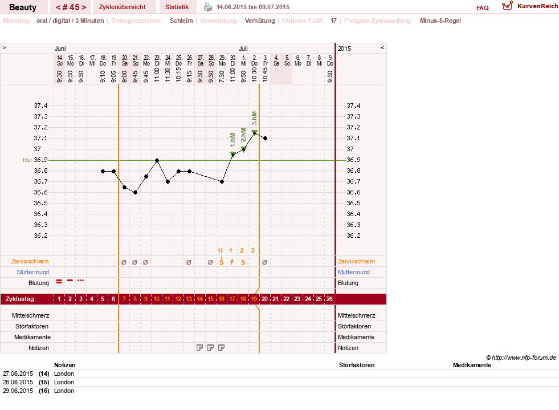This screenshot has width=559, height=410.
Task: Open the note icon on cycle day 14
Action: tap(199, 347)
